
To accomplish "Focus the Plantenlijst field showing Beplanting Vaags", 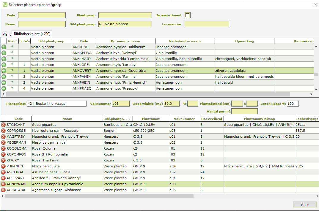I will tap(56, 104).
